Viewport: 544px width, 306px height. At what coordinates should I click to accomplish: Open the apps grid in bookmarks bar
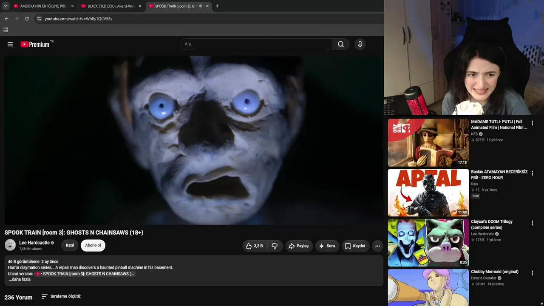[6, 30]
